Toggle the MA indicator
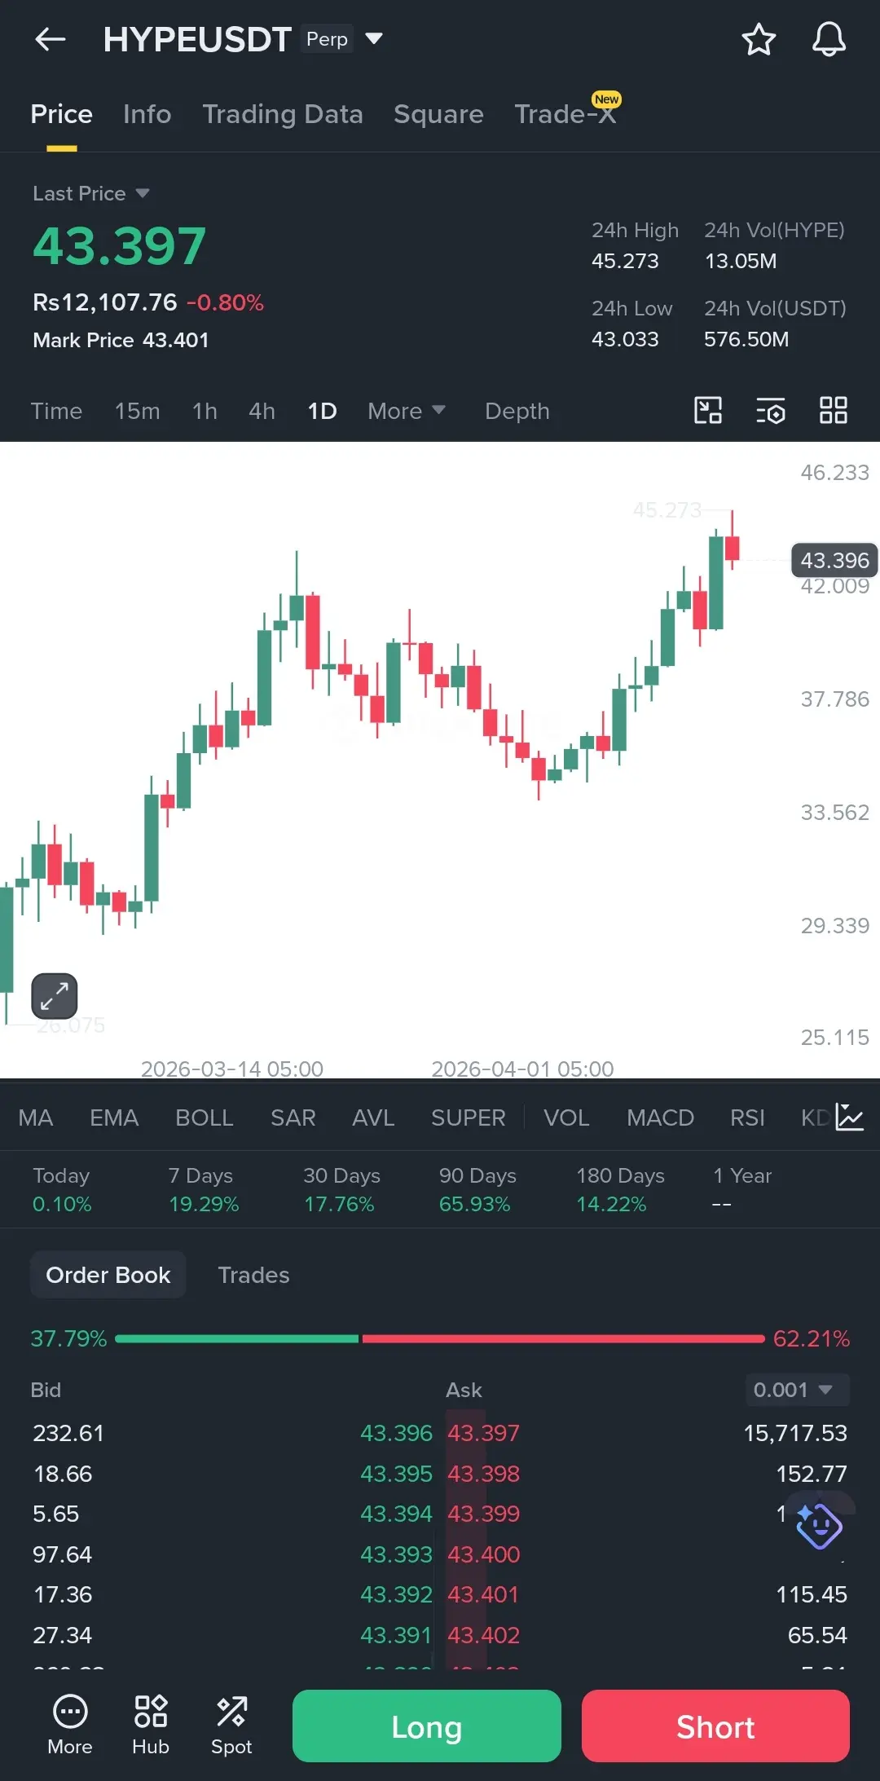This screenshot has width=880, height=1781. tap(36, 1118)
